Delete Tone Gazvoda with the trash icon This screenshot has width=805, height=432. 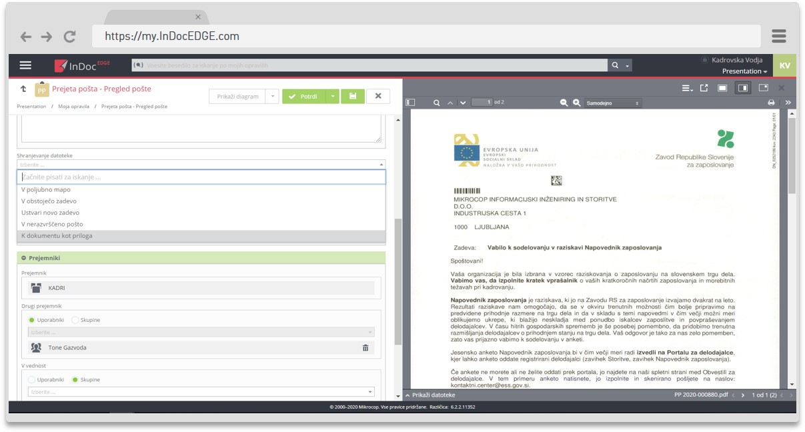click(x=365, y=348)
